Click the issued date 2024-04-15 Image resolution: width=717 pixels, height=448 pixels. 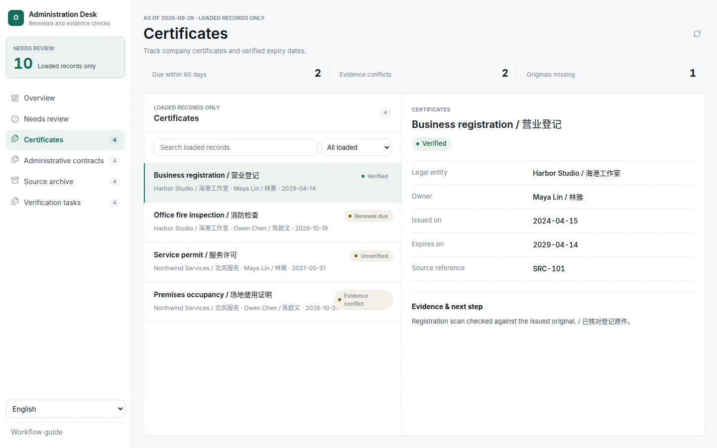[555, 221]
